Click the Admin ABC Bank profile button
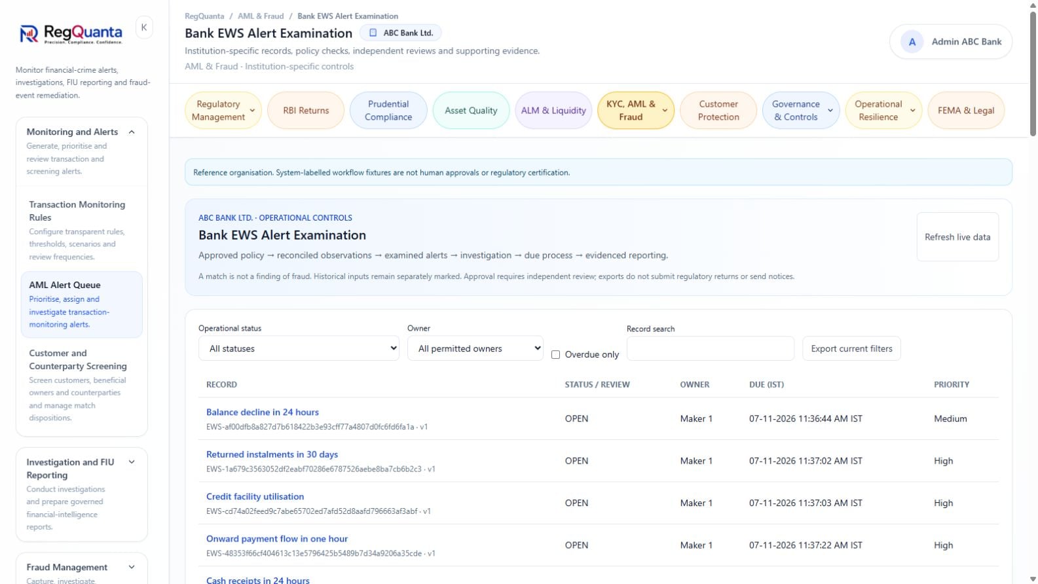 pos(950,42)
